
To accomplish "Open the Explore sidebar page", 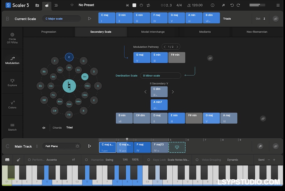I will tap(12, 83).
